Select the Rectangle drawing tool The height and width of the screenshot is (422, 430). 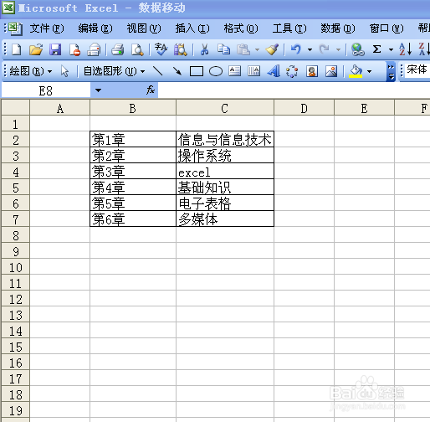tap(197, 71)
